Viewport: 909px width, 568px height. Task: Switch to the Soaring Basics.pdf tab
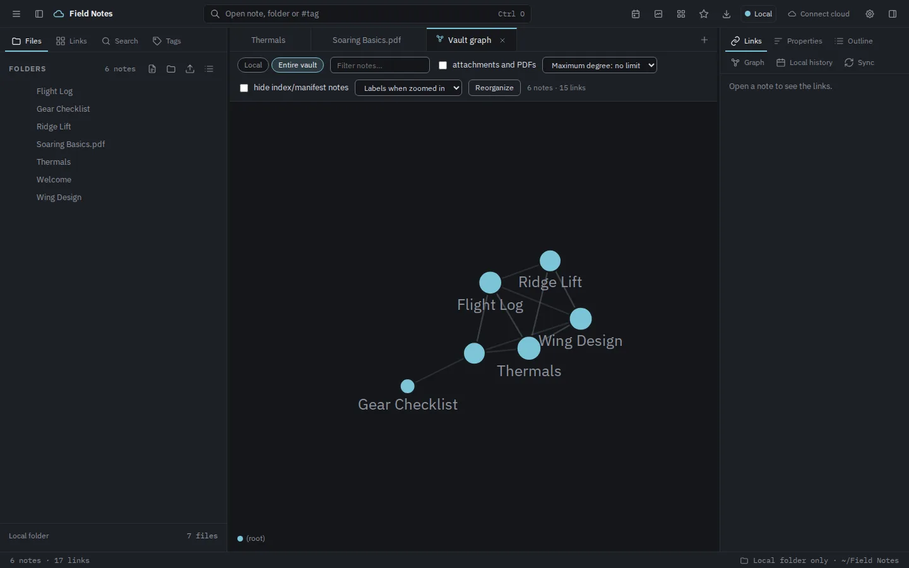pyautogui.click(x=367, y=40)
